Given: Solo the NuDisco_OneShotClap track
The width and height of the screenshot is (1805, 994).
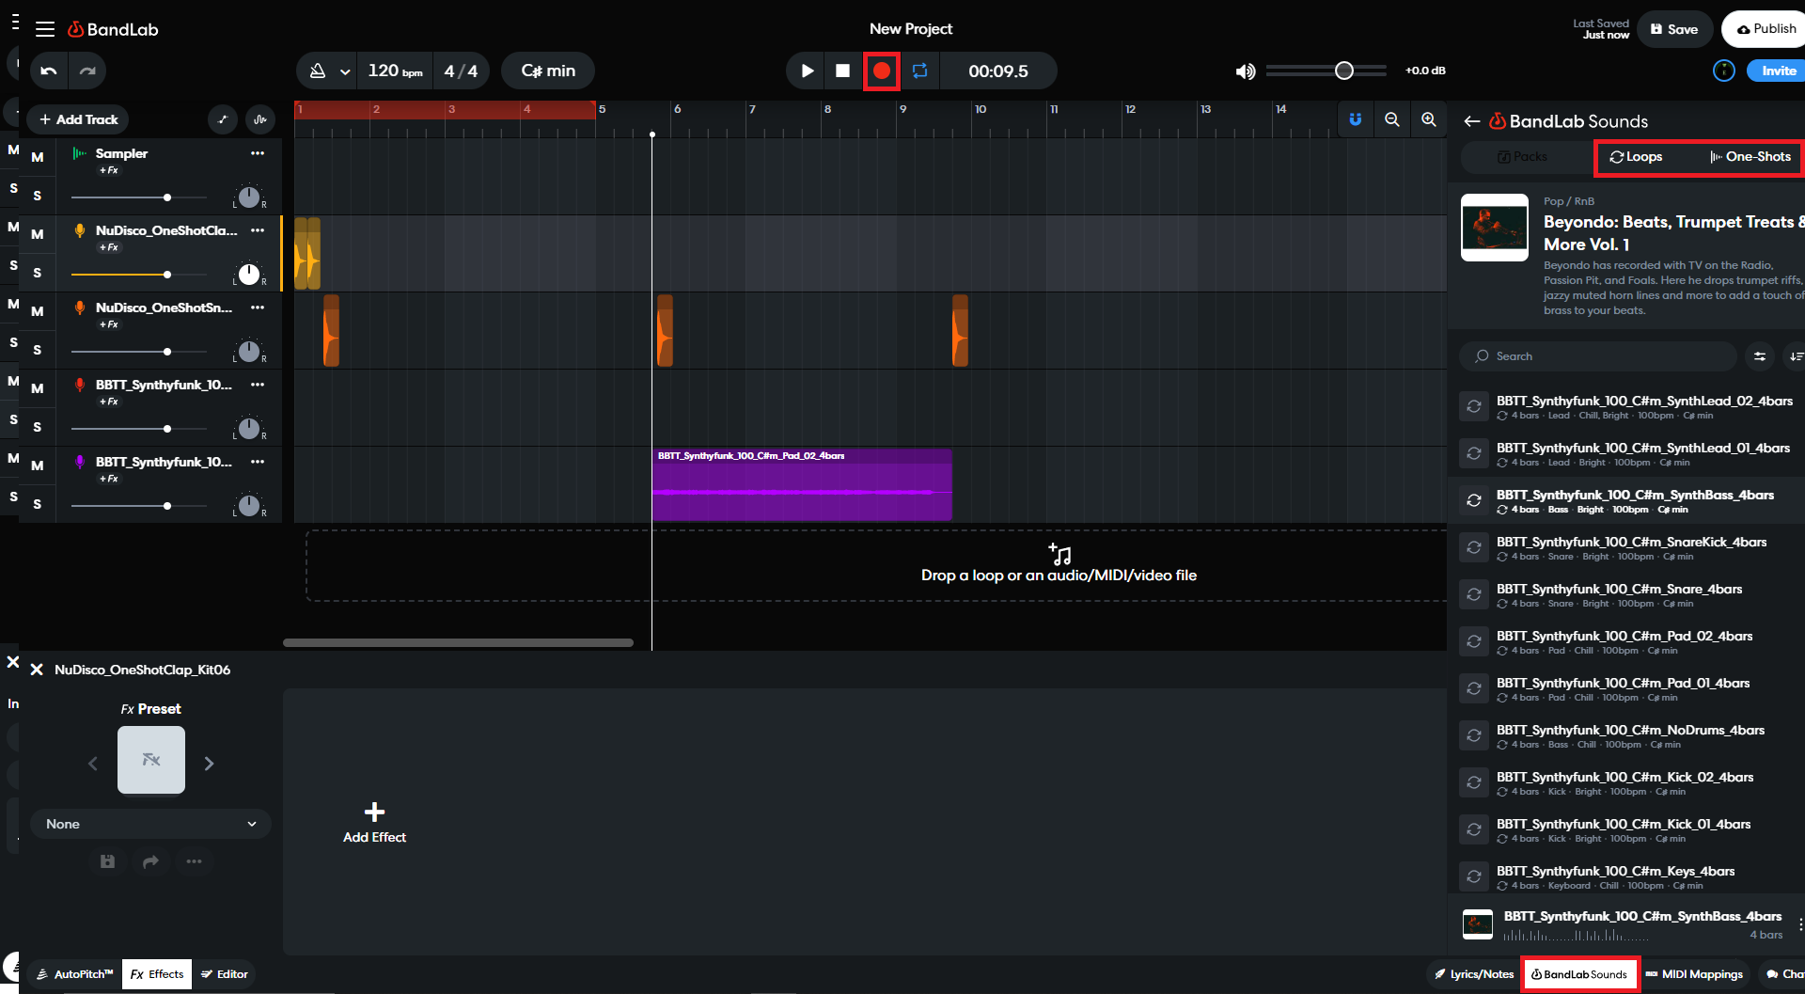Looking at the screenshot, I should point(38,273).
